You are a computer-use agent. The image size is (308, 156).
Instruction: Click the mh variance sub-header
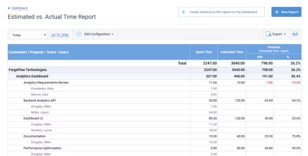pos(260,57)
